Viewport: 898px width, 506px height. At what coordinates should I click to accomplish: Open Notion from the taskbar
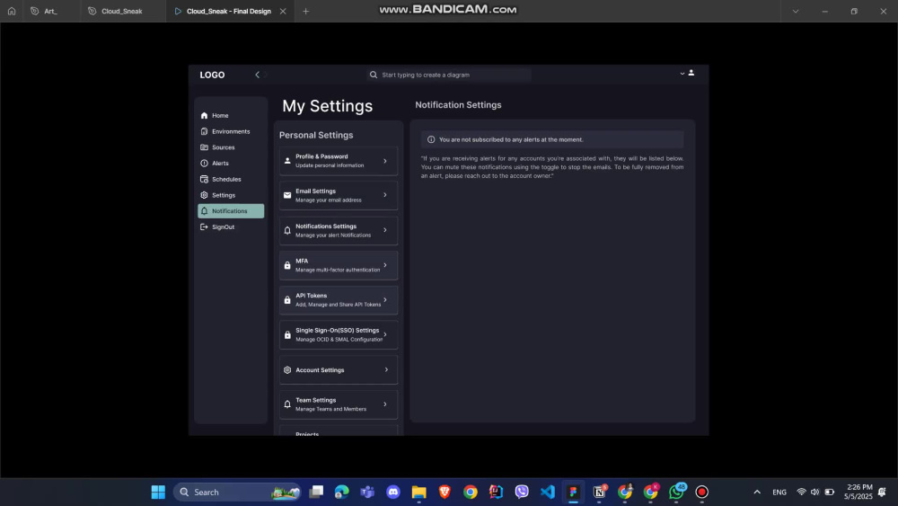(x=599, y=492)
